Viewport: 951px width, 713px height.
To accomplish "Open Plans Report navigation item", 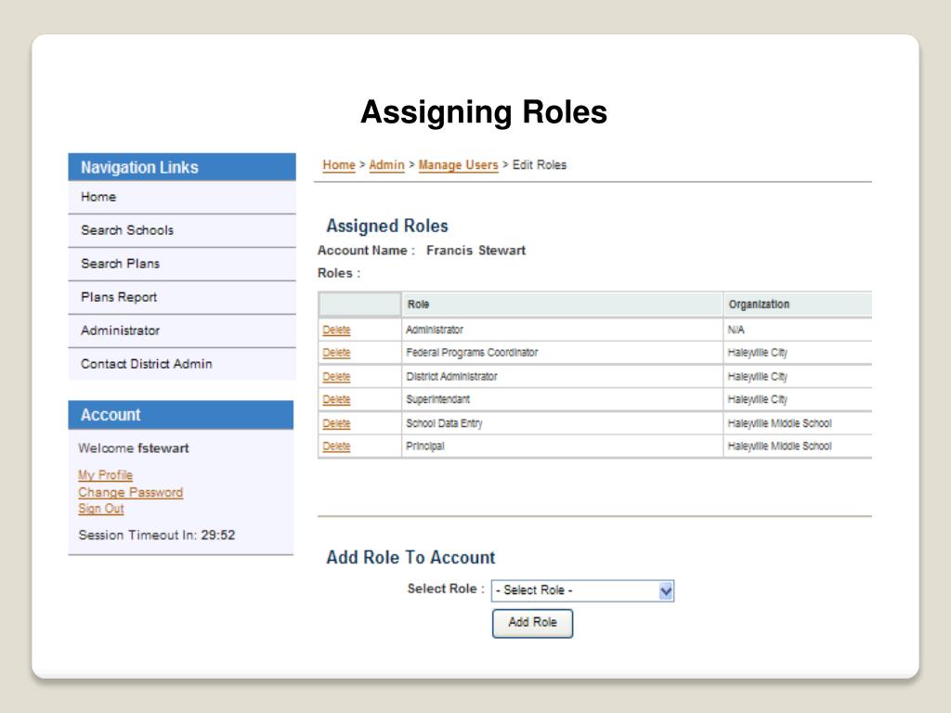I will coord(119,297).
